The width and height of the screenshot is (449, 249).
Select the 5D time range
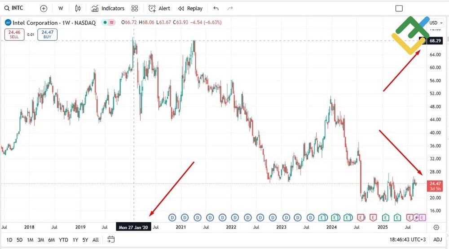19,240
